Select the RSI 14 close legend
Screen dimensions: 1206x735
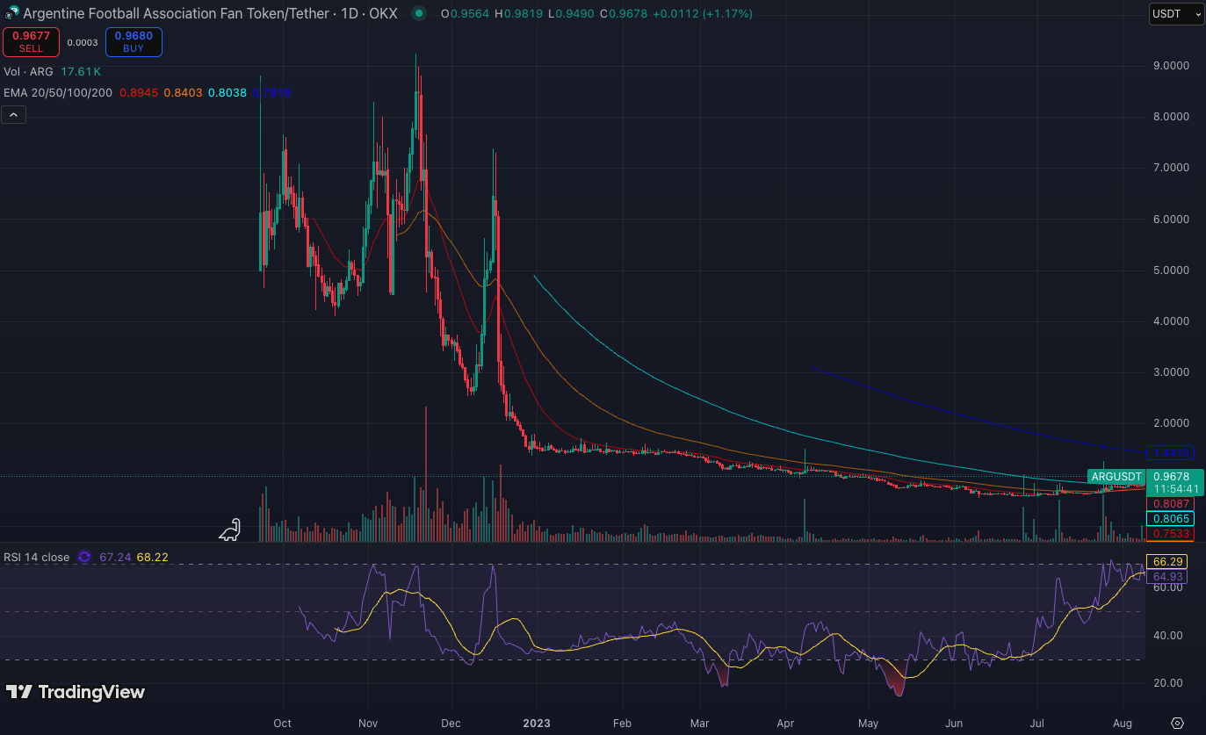tap(37, 557)
